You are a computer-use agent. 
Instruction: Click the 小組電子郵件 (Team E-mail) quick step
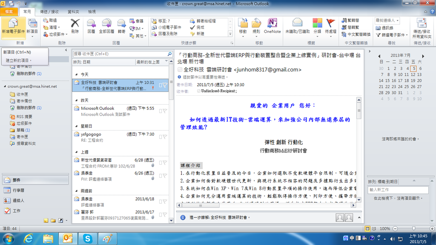click(x=166, y=28)
